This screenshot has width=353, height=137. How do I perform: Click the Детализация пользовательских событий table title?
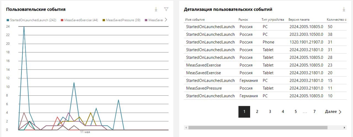(x=228, y=9)
